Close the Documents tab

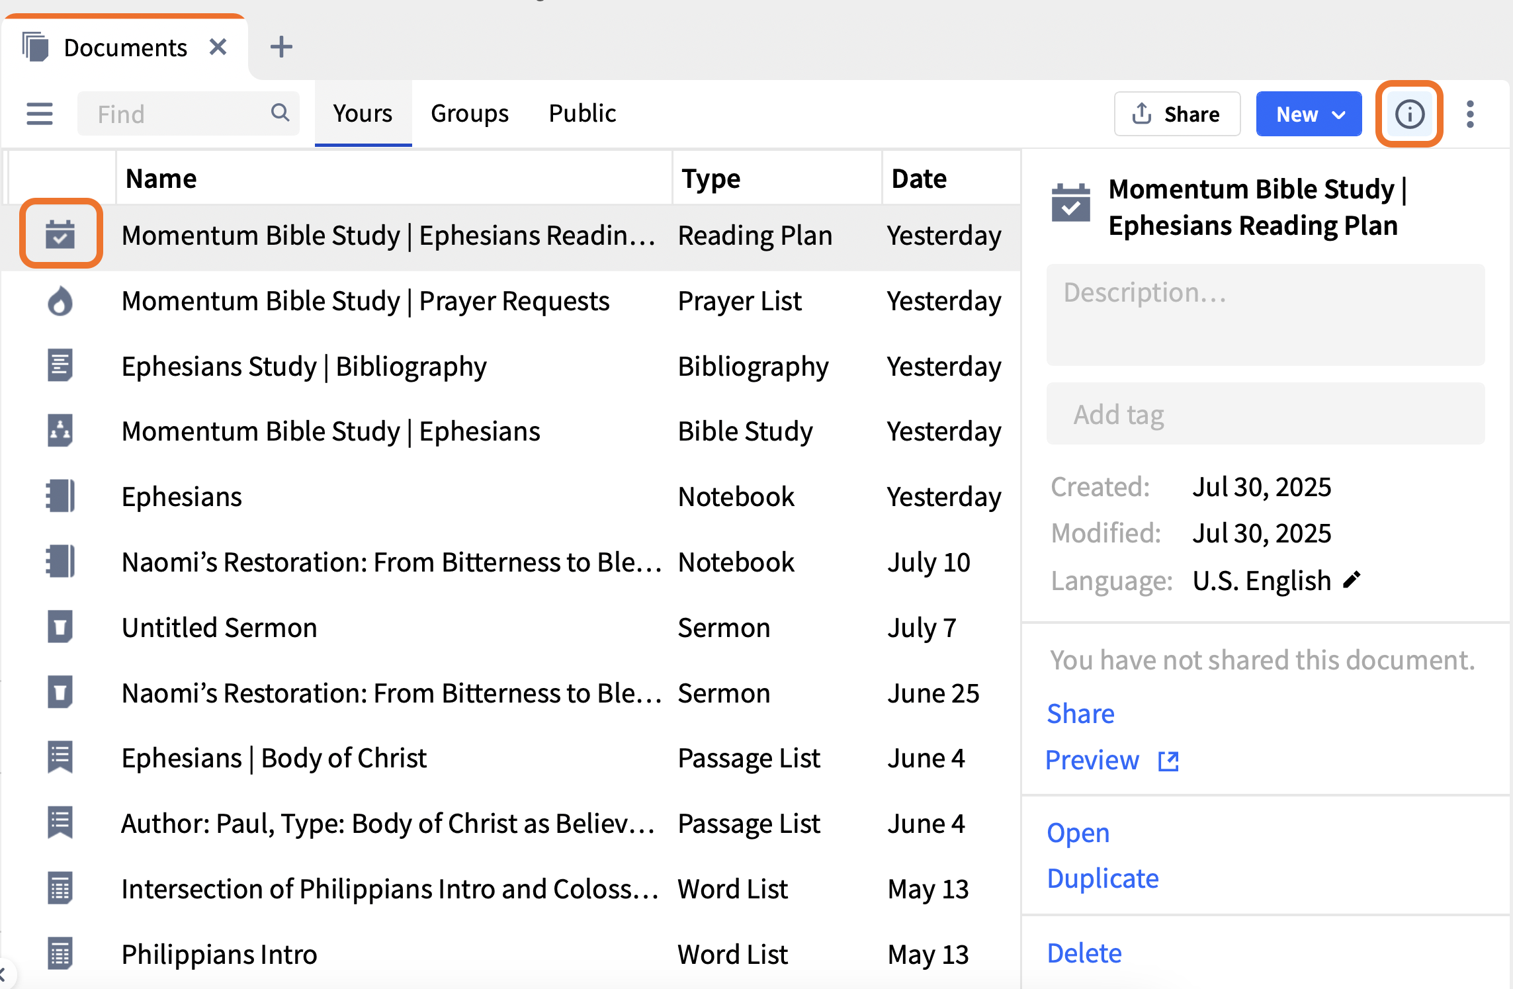pyautogui.click(x=218, y=47)
